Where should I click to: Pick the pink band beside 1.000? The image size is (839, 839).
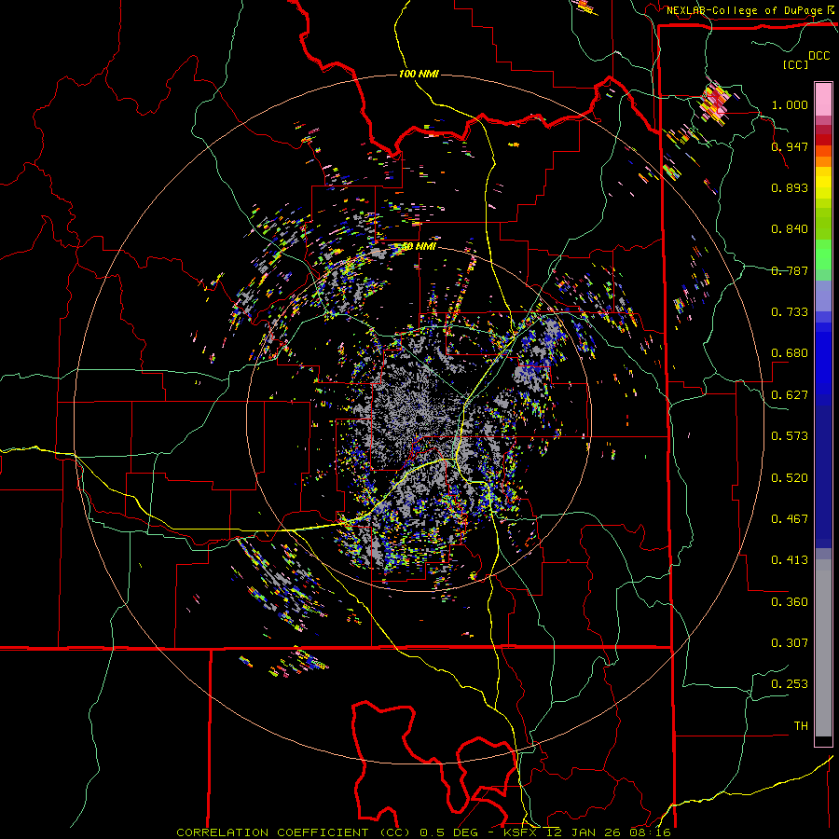pyautogui.click(x=823, y=100)
